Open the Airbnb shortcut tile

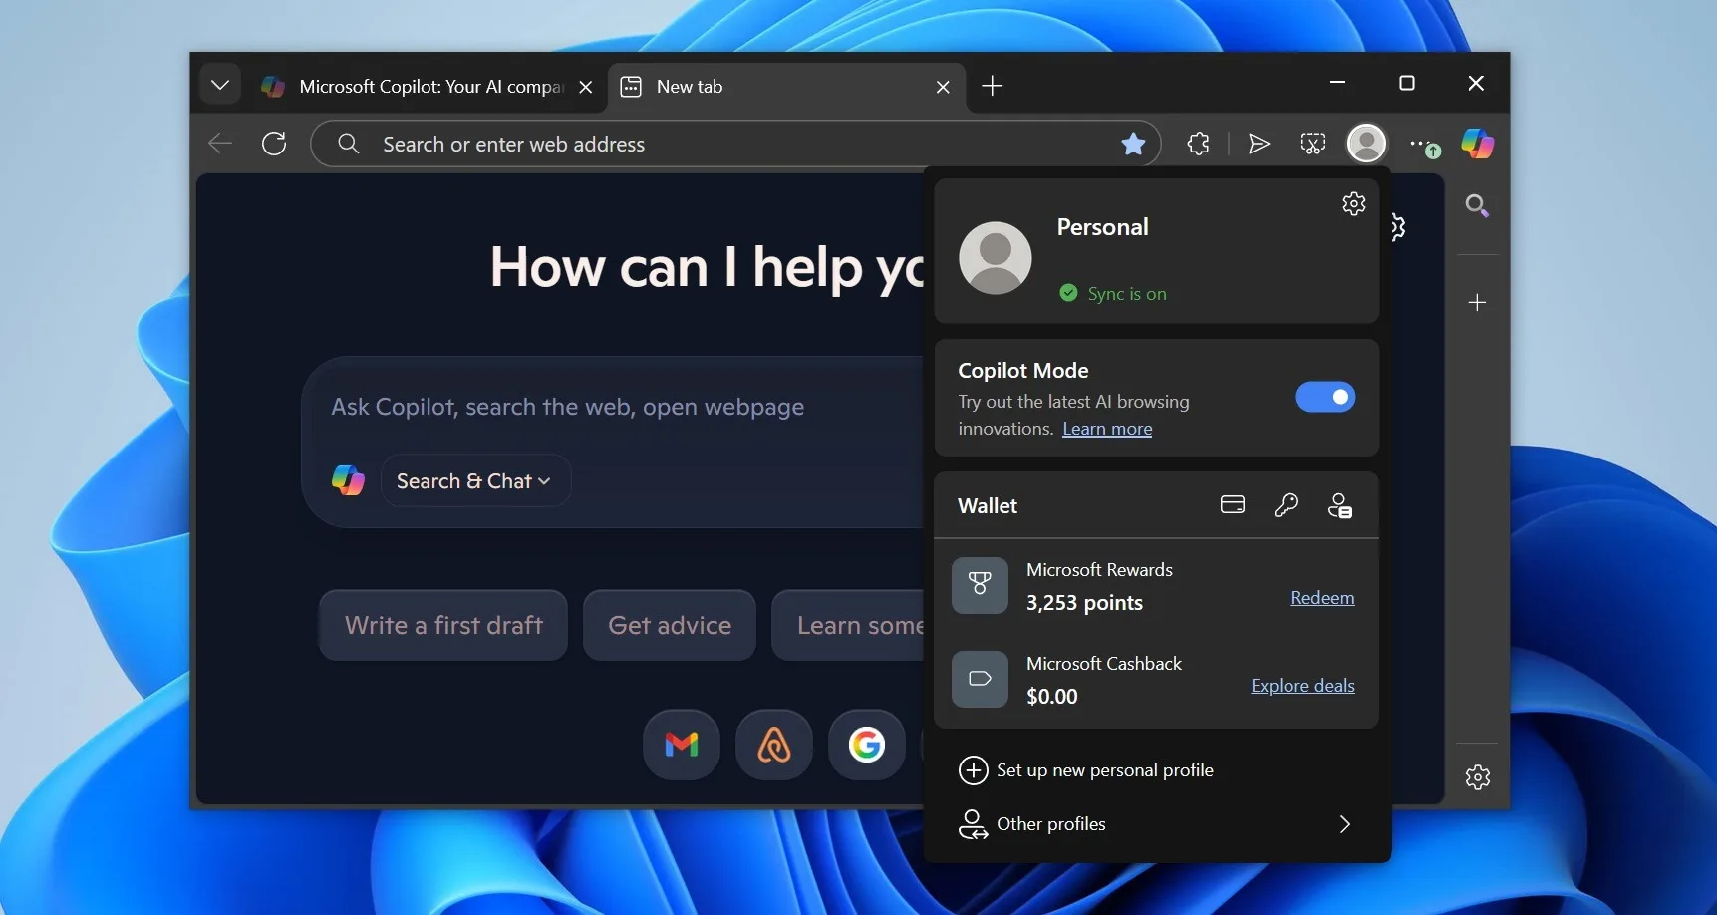[774, 745]
